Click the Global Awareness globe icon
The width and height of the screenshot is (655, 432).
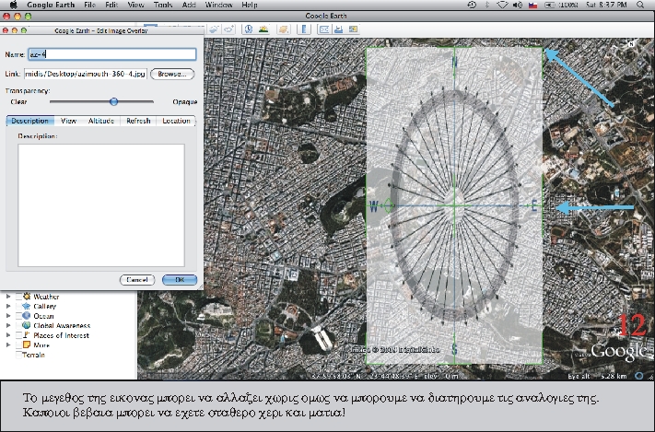(x=27, y=325)
